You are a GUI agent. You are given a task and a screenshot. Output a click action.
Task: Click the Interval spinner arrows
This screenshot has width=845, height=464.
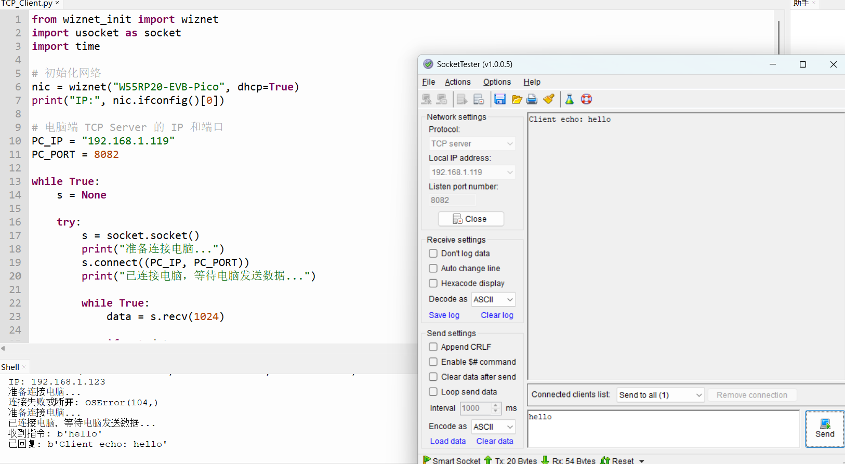496,408
